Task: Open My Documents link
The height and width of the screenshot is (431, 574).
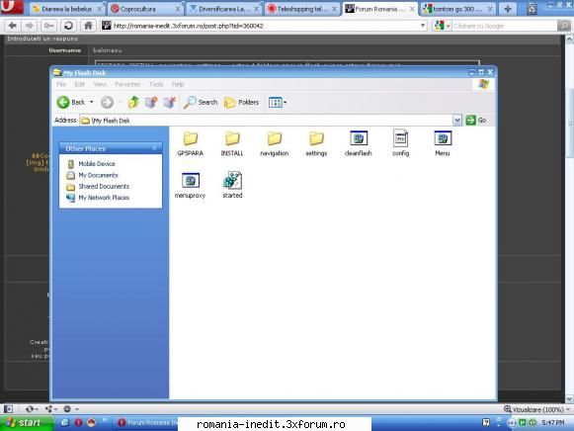Action: (98, 175)
